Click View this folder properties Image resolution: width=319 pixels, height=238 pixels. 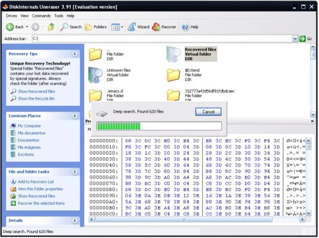pyautogui.click(x=40, y=189)
